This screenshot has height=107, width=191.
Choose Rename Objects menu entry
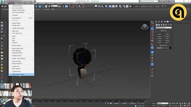[21, 45]
